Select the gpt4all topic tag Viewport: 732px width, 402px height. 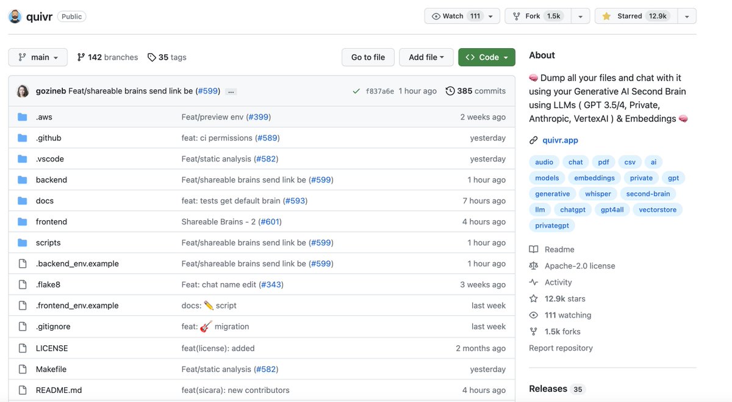tap(612, 210)
